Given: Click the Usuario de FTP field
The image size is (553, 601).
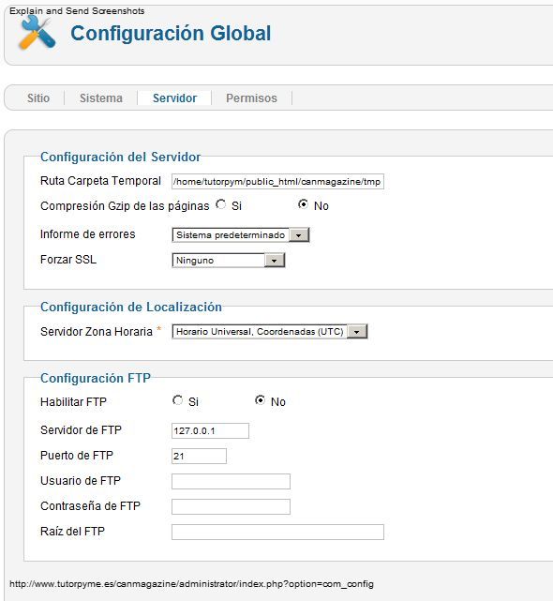Looking at the screenshot, I should pos(232,481).
